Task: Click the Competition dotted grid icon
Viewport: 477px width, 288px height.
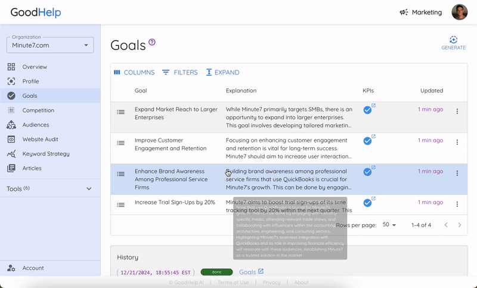Action: [x=11, y=110]
